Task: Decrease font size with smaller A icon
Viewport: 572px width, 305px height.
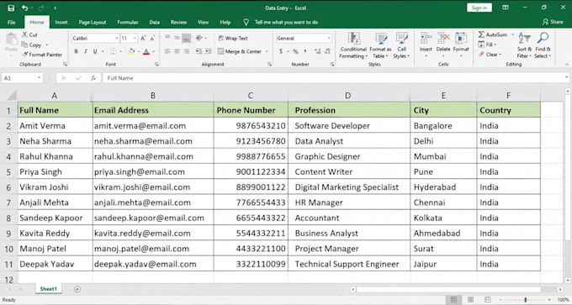Action: point(152,39)
